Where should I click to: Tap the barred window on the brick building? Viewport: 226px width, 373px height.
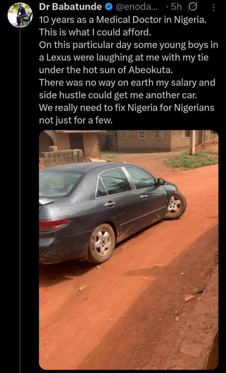(142, 134)
